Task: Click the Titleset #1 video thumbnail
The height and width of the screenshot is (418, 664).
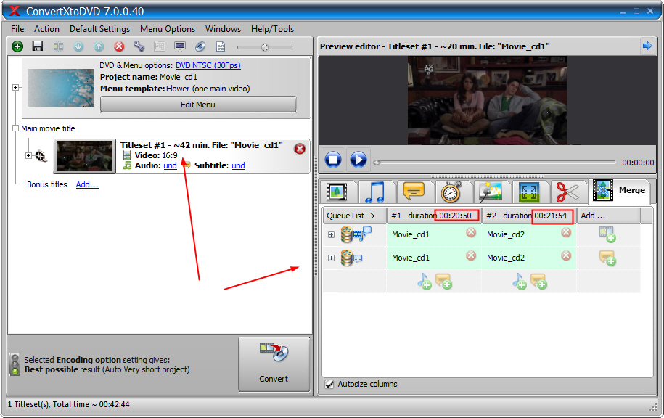Action: pos(85,156)
